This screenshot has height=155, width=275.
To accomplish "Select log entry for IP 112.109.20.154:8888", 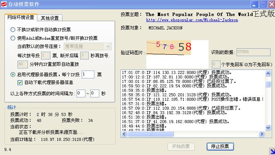I will click(181, 108).
